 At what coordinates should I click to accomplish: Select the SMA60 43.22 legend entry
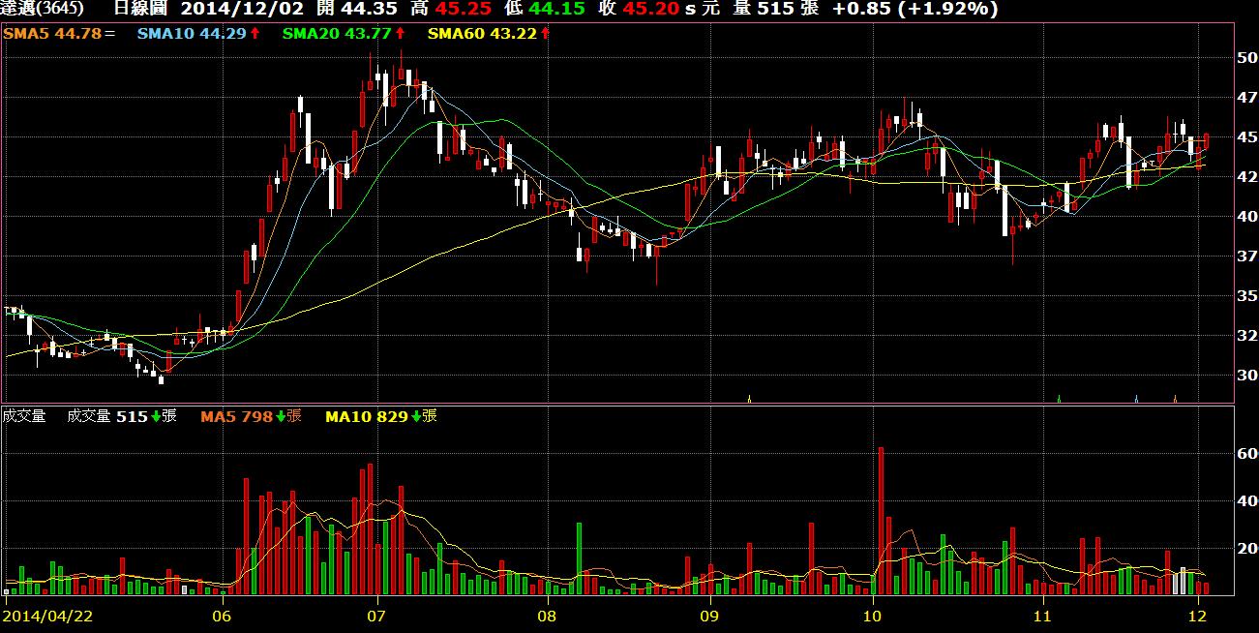coord(489,33)
